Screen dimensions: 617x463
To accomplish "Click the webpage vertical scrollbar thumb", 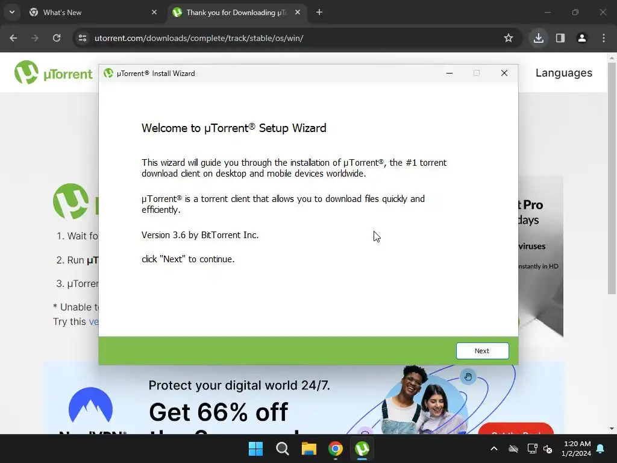I will pyautogui.click(x=612, y=178).
